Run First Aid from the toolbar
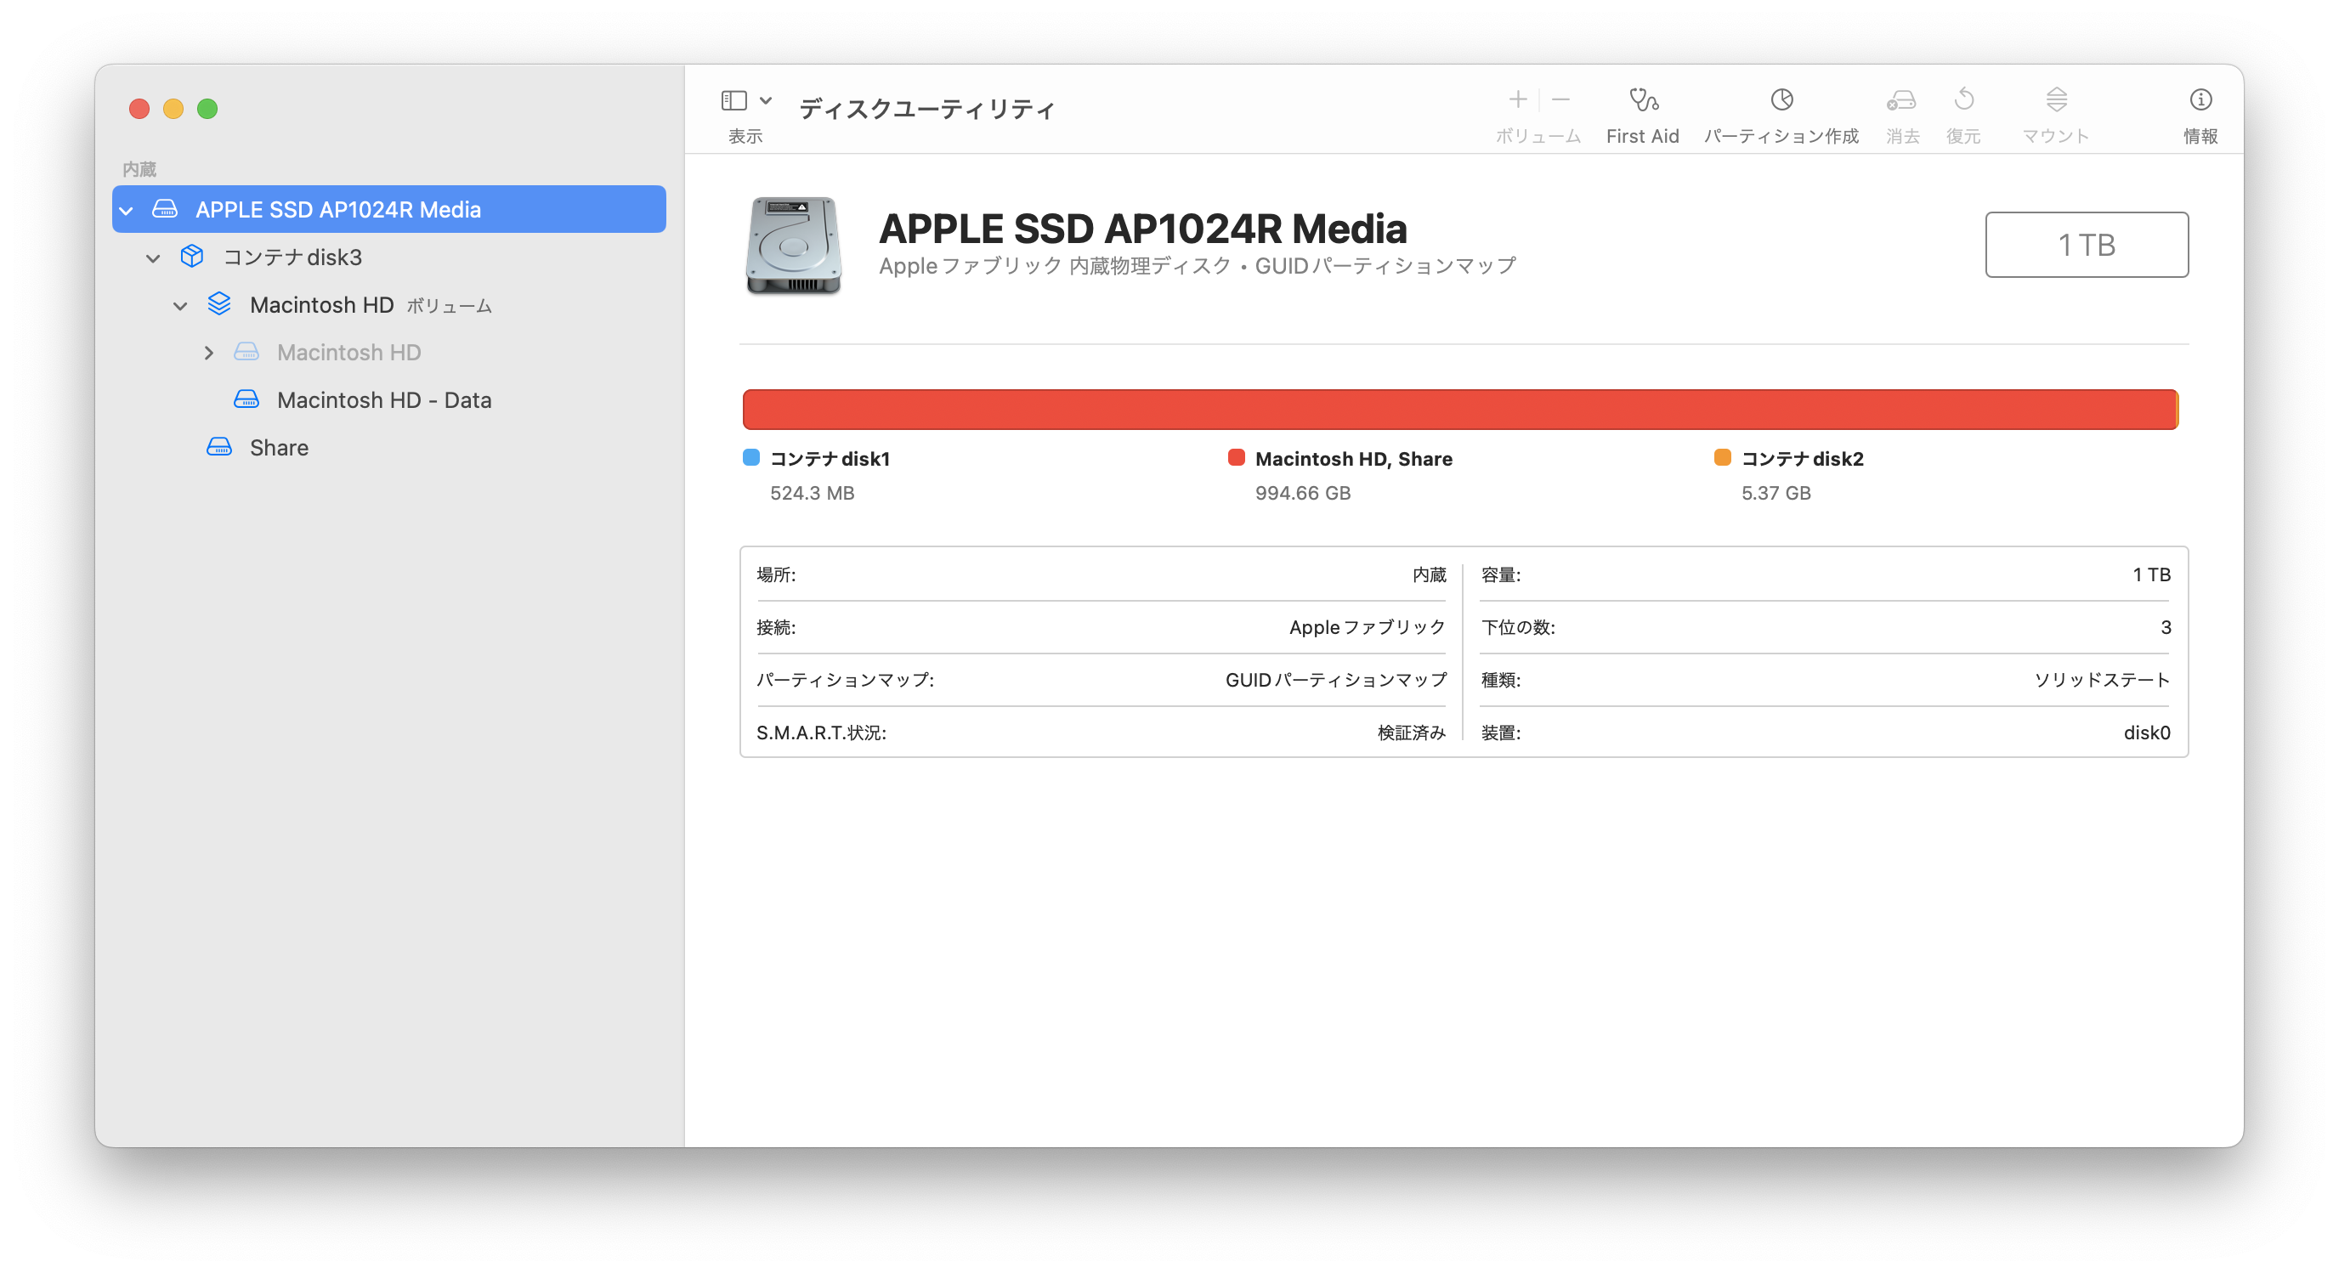The image size is (2339, 1273). coord(1642,100)
